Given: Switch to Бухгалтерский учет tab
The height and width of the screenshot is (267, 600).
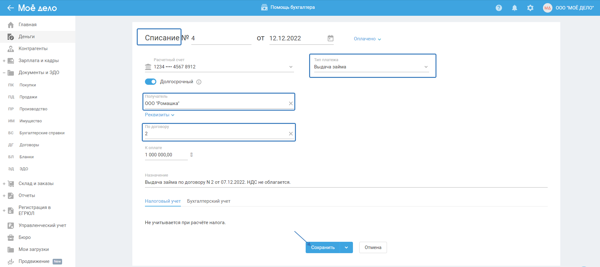Looking at the screenshot, I should (209, 201).
